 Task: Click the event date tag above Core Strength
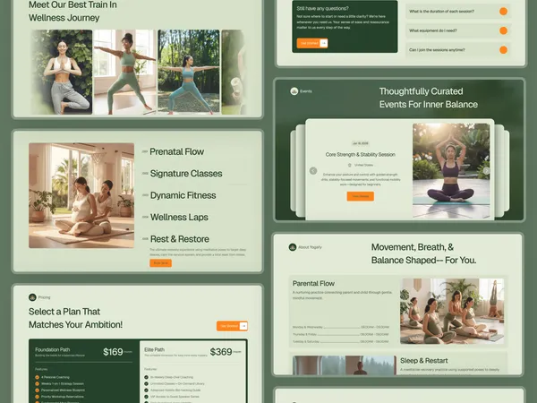point(361,143)
